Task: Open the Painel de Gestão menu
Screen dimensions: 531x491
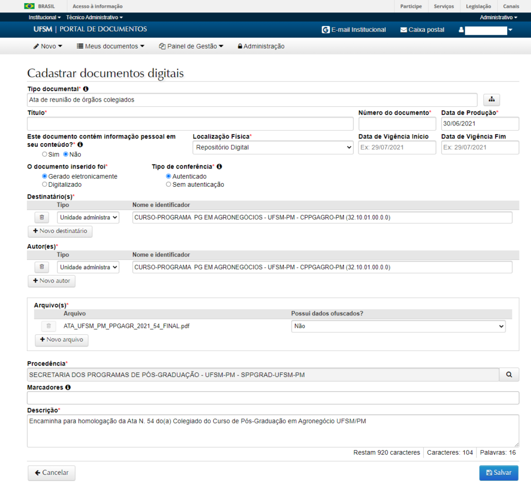Action: 191,46
